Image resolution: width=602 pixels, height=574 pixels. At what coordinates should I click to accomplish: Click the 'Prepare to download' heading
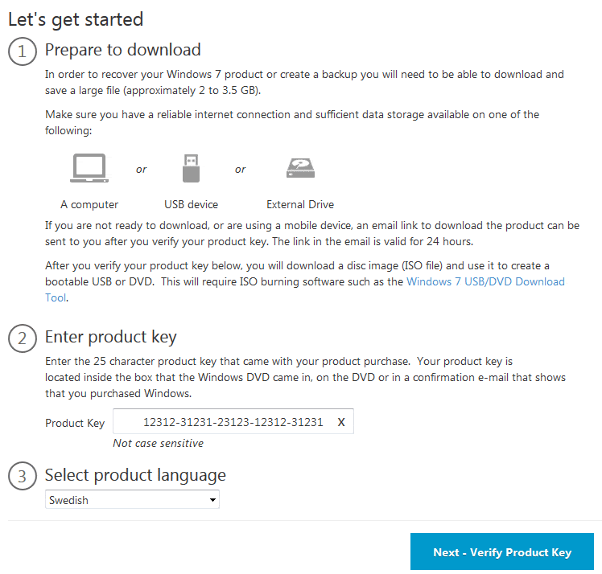[123, 50]
